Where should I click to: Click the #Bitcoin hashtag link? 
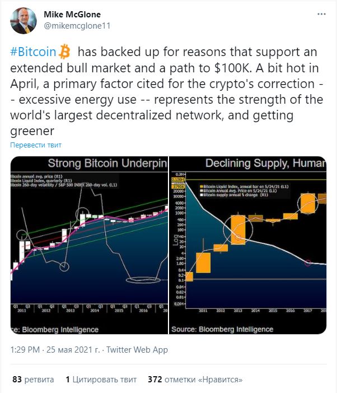tap(33, 52)
